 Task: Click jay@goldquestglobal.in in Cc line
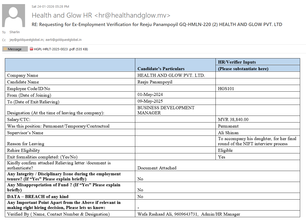(x=27, y=40)
